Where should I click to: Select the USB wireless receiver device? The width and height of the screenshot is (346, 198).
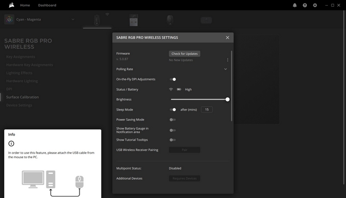[x=134, y=20]
